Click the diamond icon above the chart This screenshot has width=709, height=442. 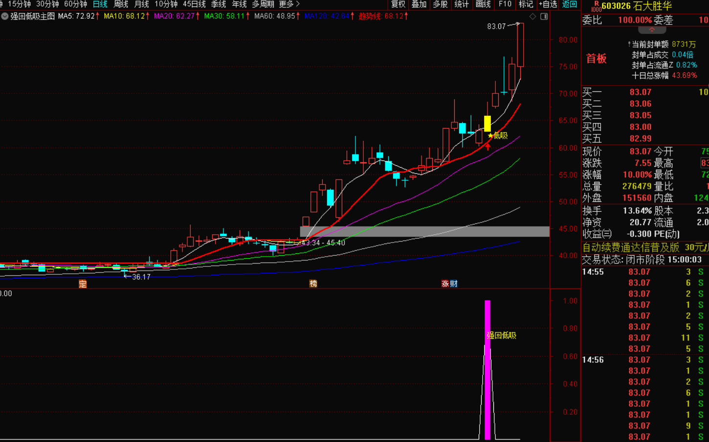coord(532,17)
